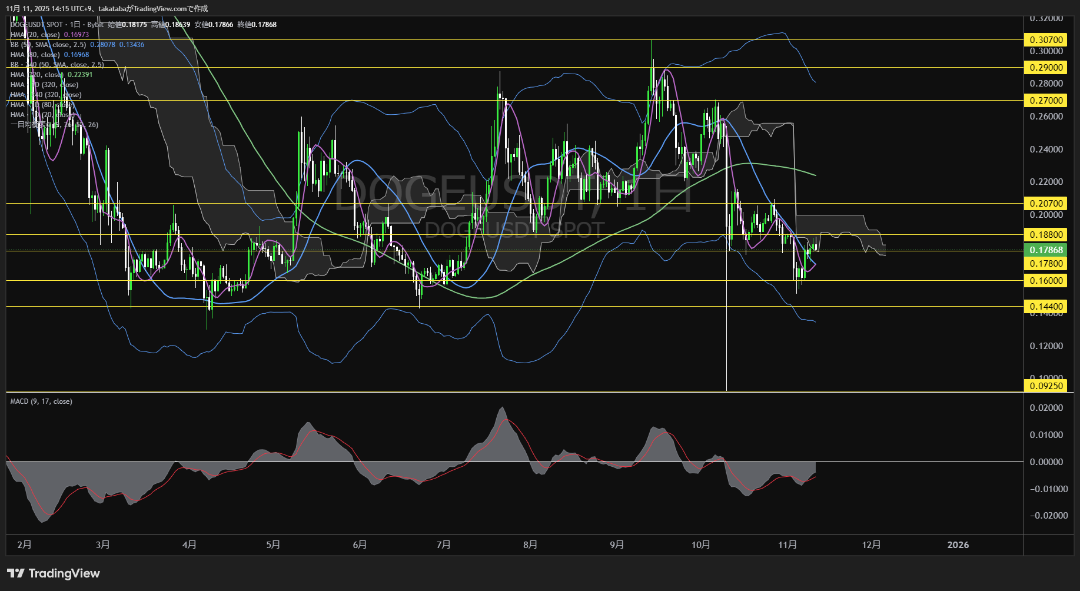Viewport: 1080px width, 591px height.
Task: Click the 11月 label on time axis
Action: pos(787,545)
